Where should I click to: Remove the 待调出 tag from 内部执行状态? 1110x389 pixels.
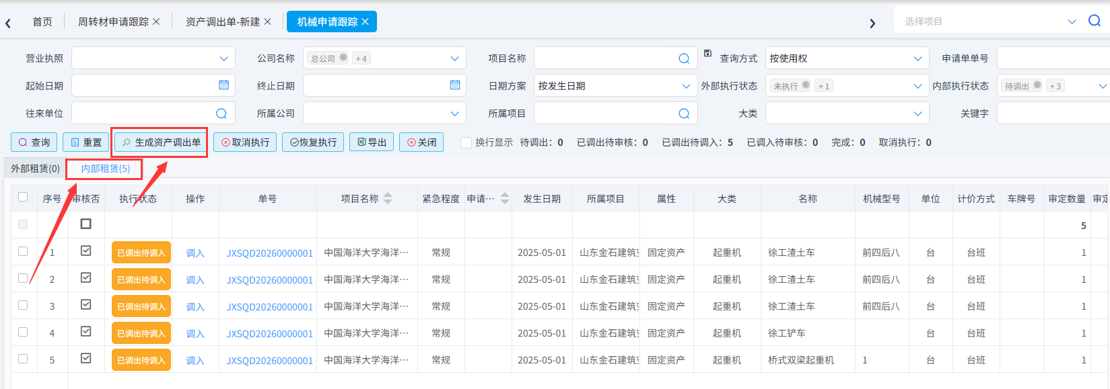1037,85
